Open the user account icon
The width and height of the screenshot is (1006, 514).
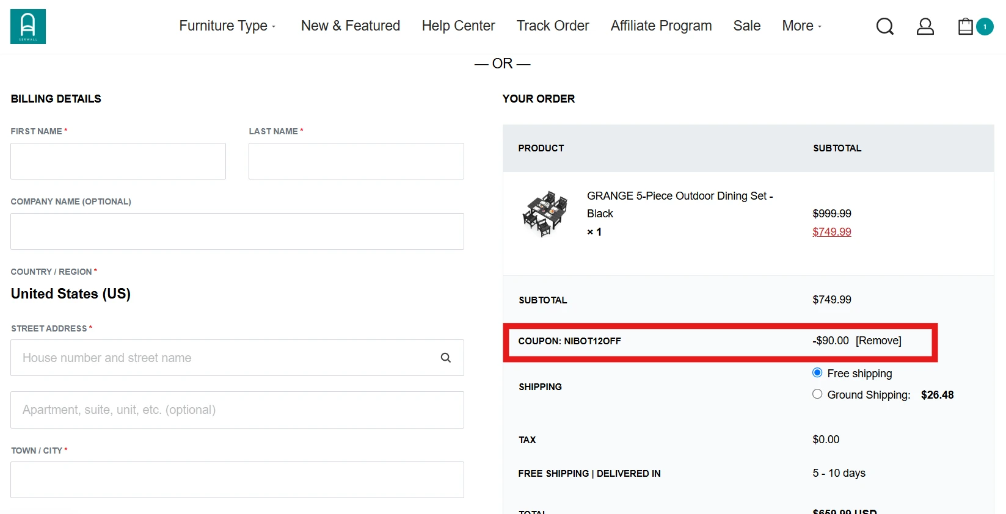[x=925, y=26]
